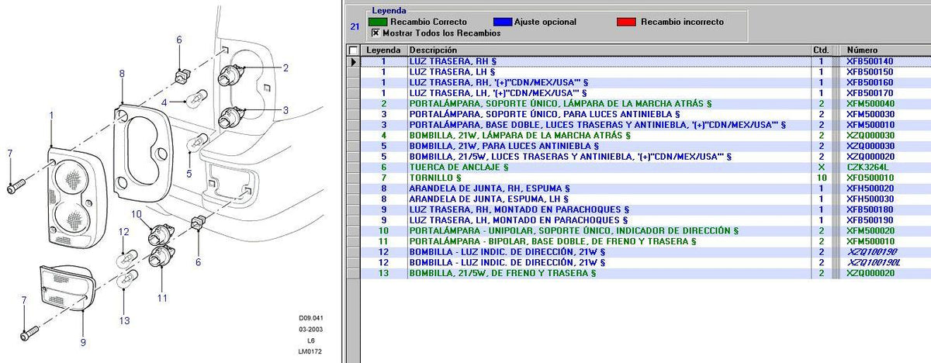The height and width of the screenshot is (363, 931).
Task: Click the screw drawn beside the tail lamp
Action: [x=17, y=186]
